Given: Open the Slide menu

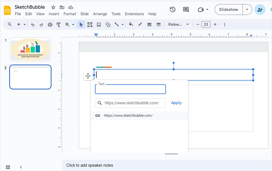Looking at the screenshot, I should (x=84, y=14).
